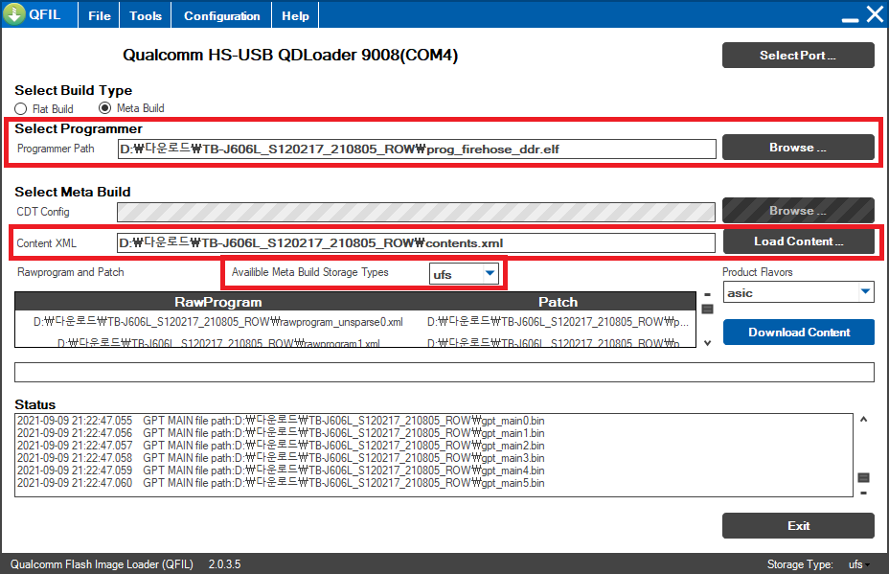The height and width of the screenshot is (574, 889).
Task: Click the Programmer Path input field
Action: (417, 149)
